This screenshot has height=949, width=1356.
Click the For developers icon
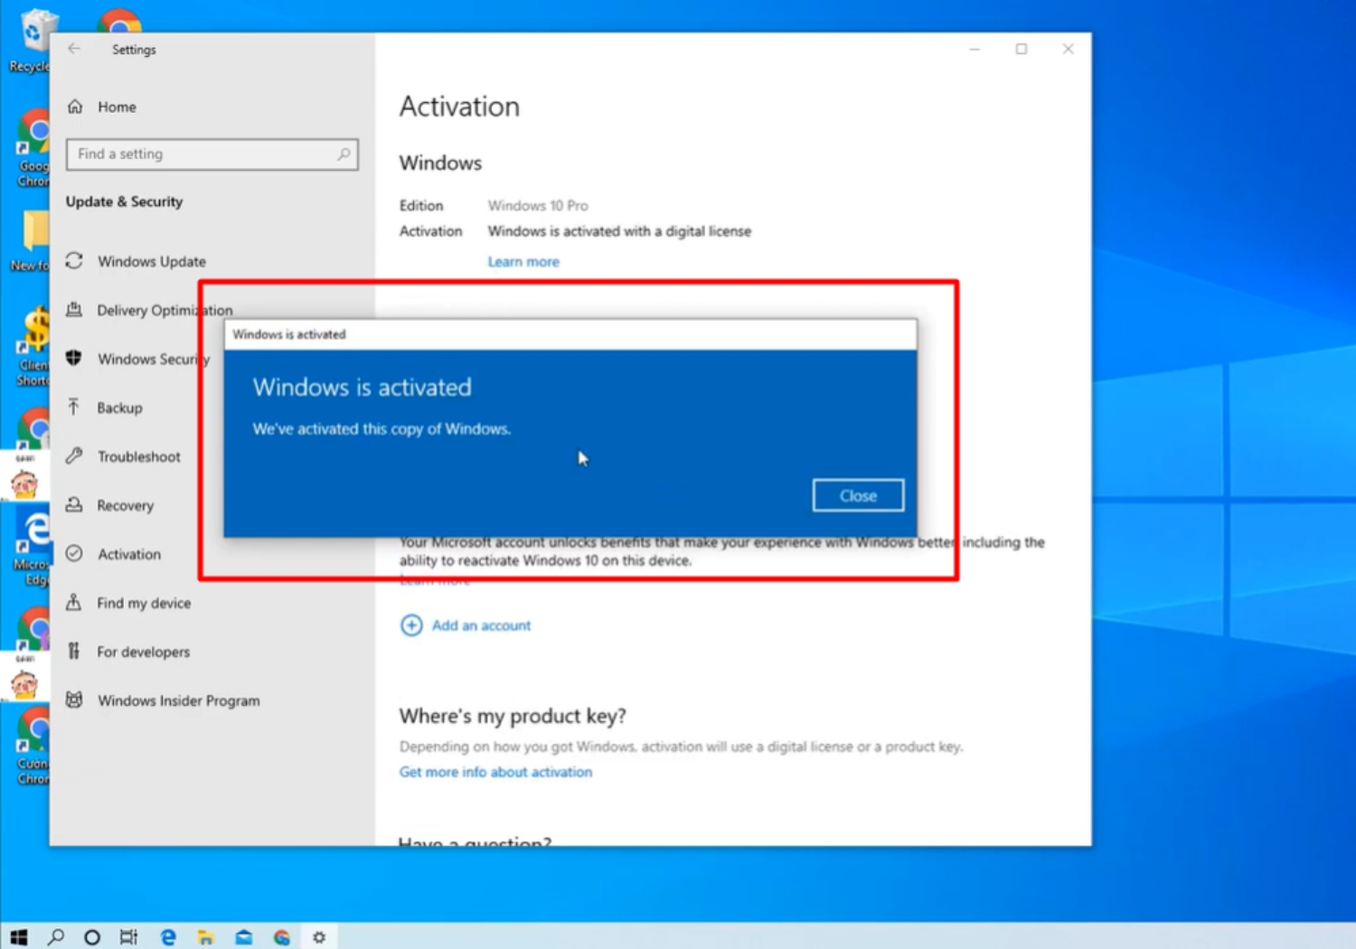click(74, 652)
